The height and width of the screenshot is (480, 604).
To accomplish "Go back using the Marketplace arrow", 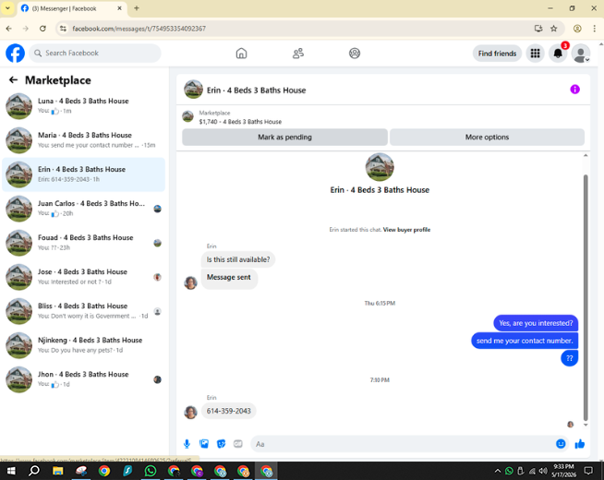I will click(x=14, y=79).
